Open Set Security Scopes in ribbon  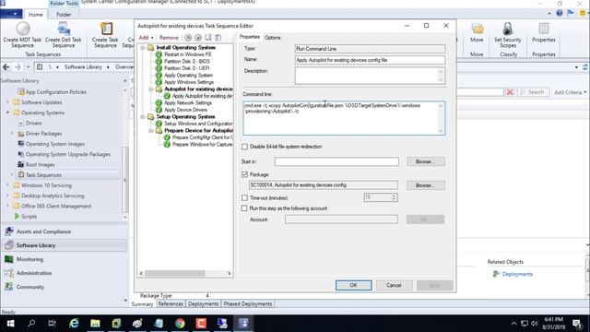click(508, 35)
